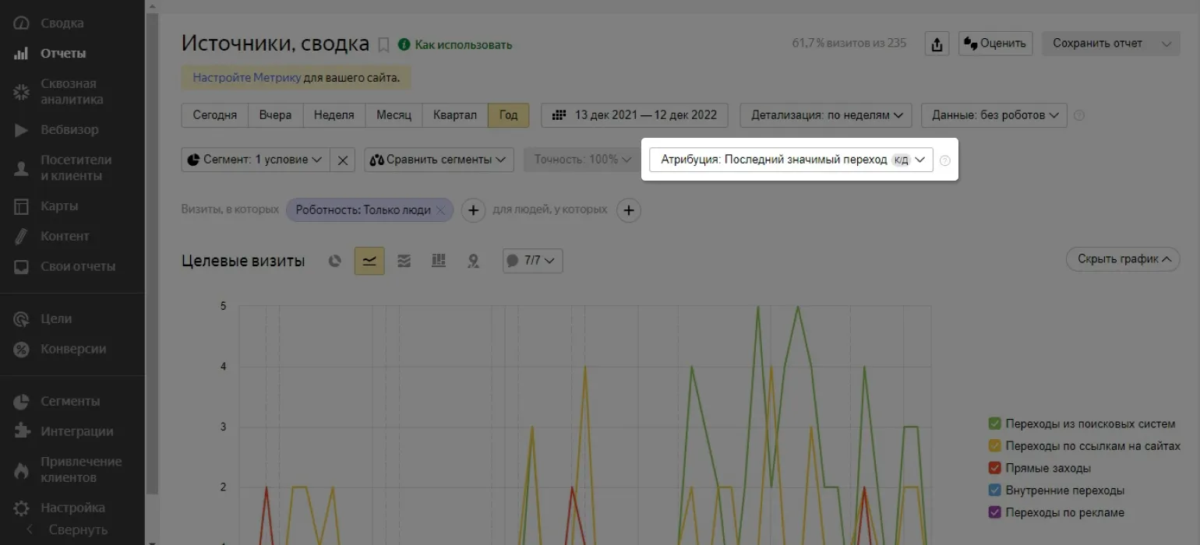Open the Настройте Метрику link

tap(246, 78)
